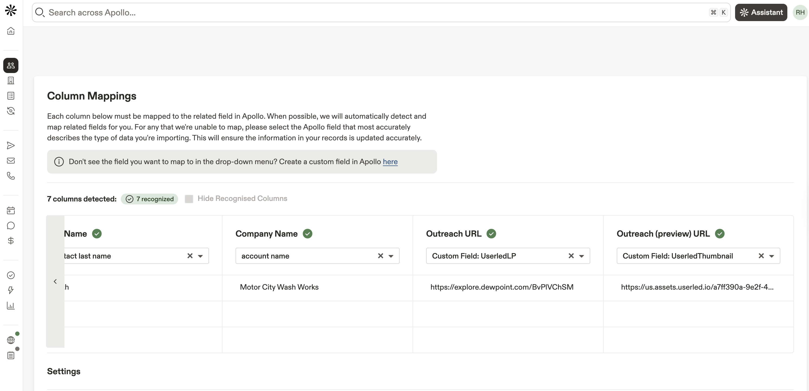Image resolution: width=809 pixels, height=391 pixels.
Task: Open the Deals dollar sign icon
Action: 11,241
